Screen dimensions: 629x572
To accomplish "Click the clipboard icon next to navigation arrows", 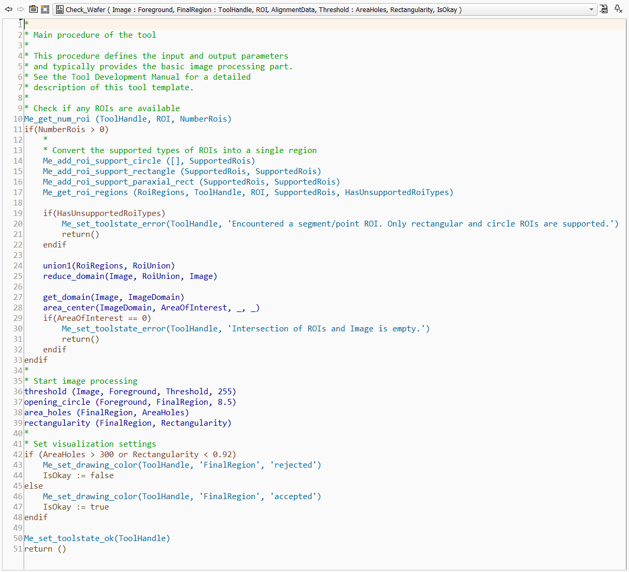I will click(x=33, y=9).
